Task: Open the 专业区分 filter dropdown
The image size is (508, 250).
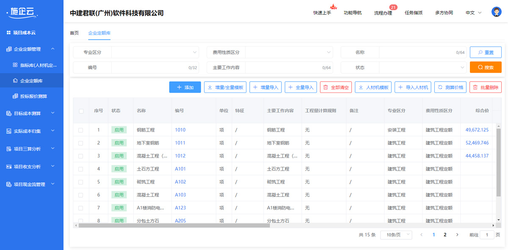Action: (155, 52)
